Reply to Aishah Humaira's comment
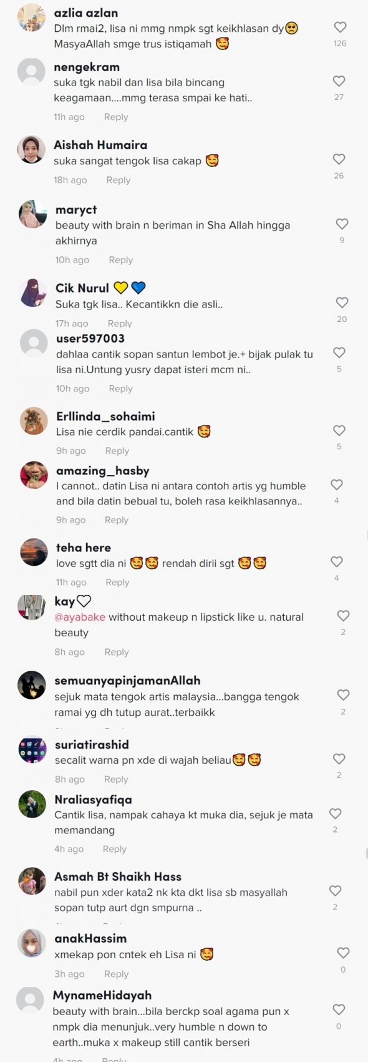 click(119, 180)
